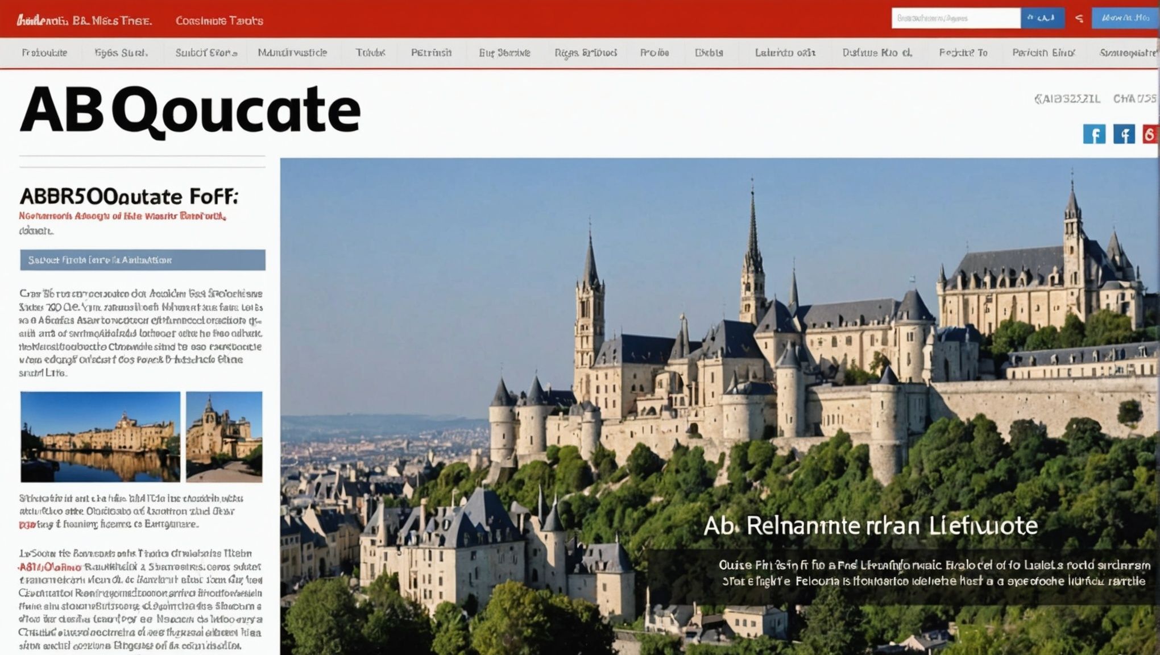Select the 'Mantirvusticle' navigation item
The height and width of the screenshot is (655, 1160).
(x=292, y=53)
